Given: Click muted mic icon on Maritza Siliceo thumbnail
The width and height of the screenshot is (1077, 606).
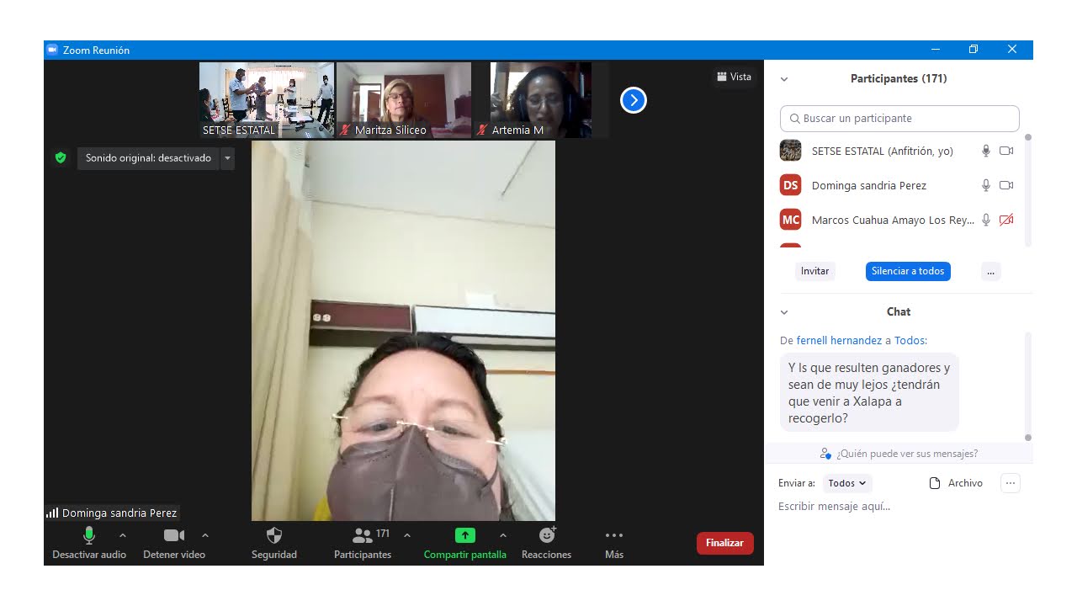Looking at the screenshot, I should [345, 130].
